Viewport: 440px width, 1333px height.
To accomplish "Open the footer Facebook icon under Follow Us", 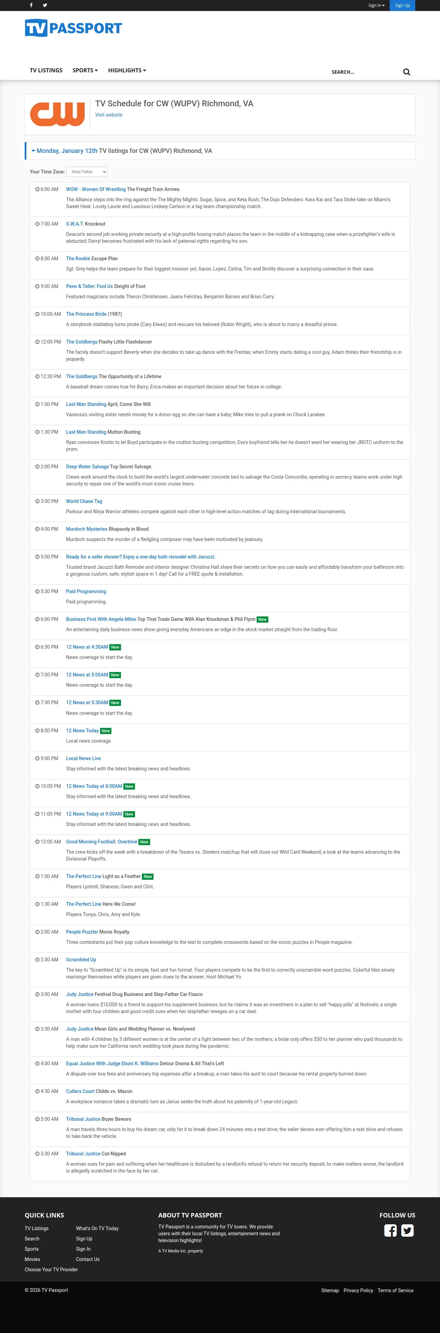I will (390, 1230).
